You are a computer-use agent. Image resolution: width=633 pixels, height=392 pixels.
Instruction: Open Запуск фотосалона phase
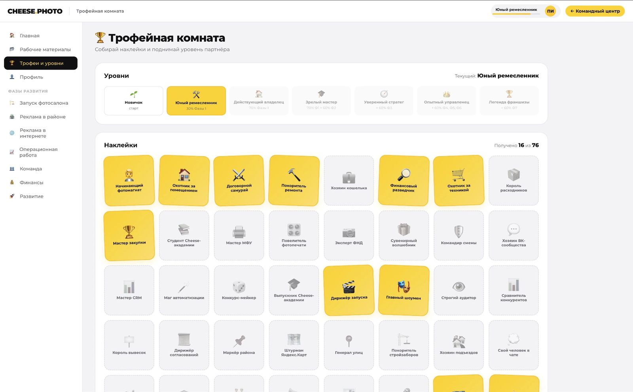click(x=41, y=103)
